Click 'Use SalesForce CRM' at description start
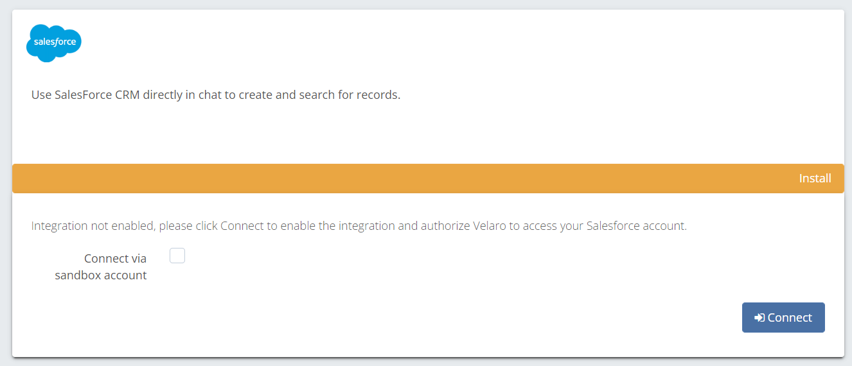This screenshot has height=366, width=852. click(x=85, y=95)
